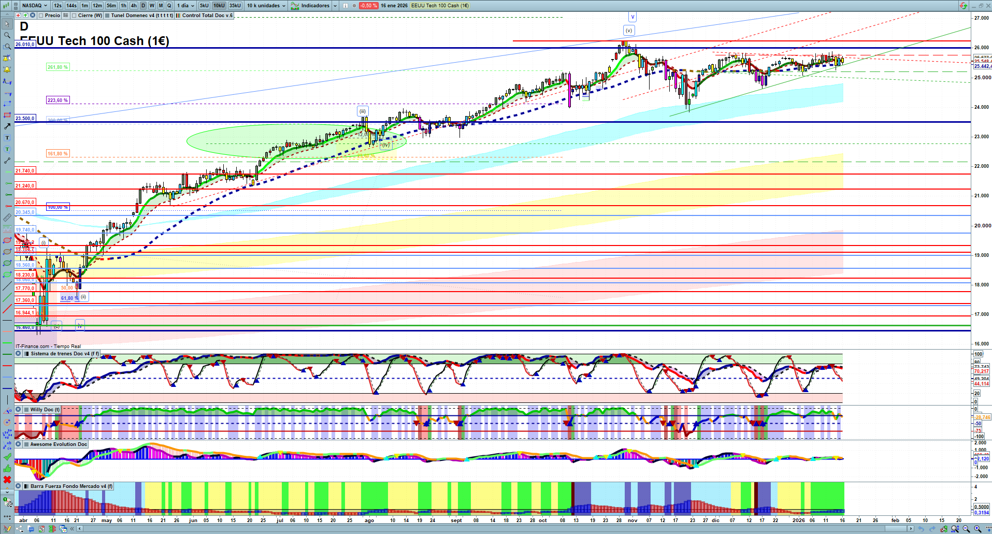Select the red rectangle drawing tool
This screenshot has width=992, height=534.
(7, 115)
